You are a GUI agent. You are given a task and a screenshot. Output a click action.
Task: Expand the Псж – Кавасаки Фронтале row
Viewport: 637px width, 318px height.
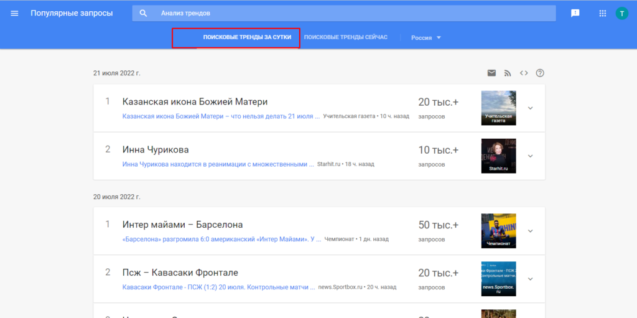coord(530,279)
